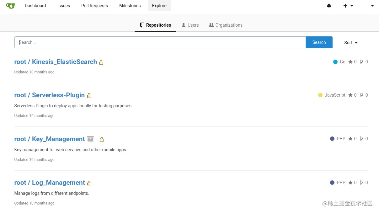Screen dimensions: 379x213
Task: Click the repository search field
Action: point(160,42)
